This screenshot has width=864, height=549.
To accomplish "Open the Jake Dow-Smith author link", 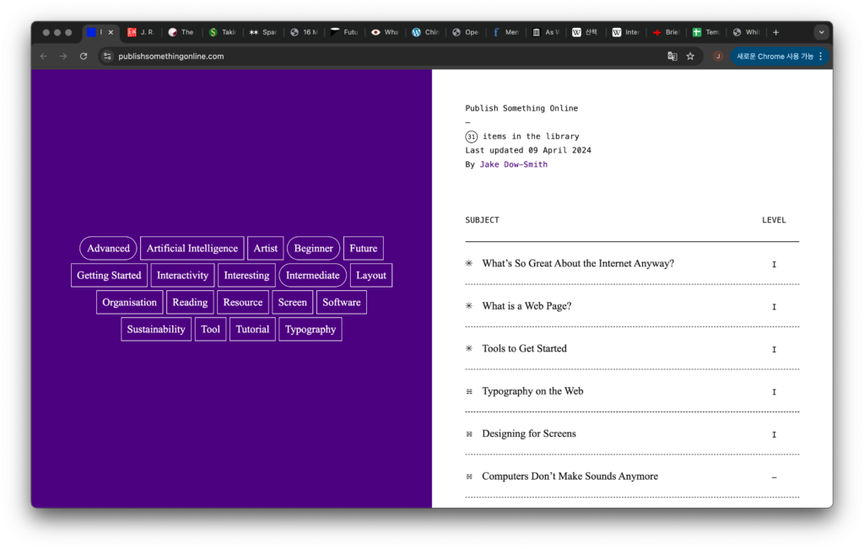I will pos(513,164).
